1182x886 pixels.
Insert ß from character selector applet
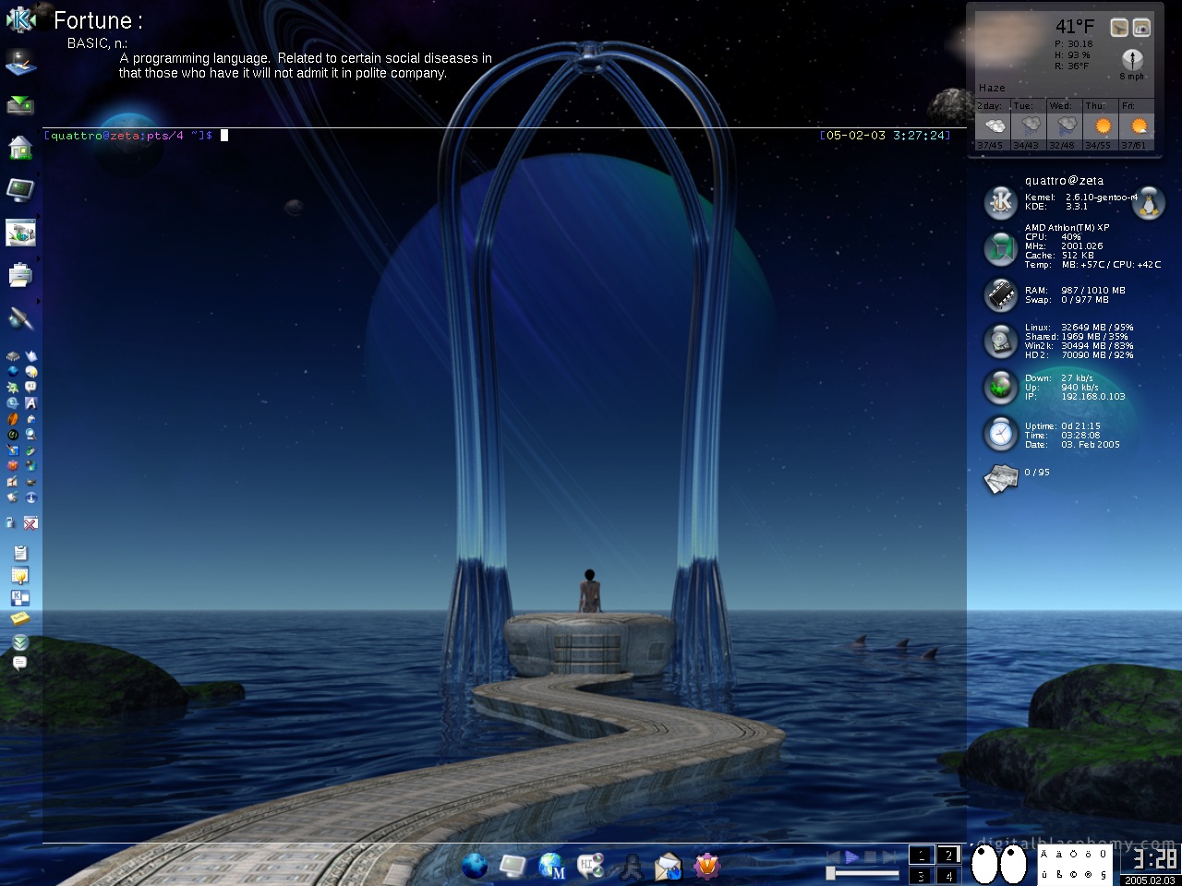click(x=1059, y=875)
